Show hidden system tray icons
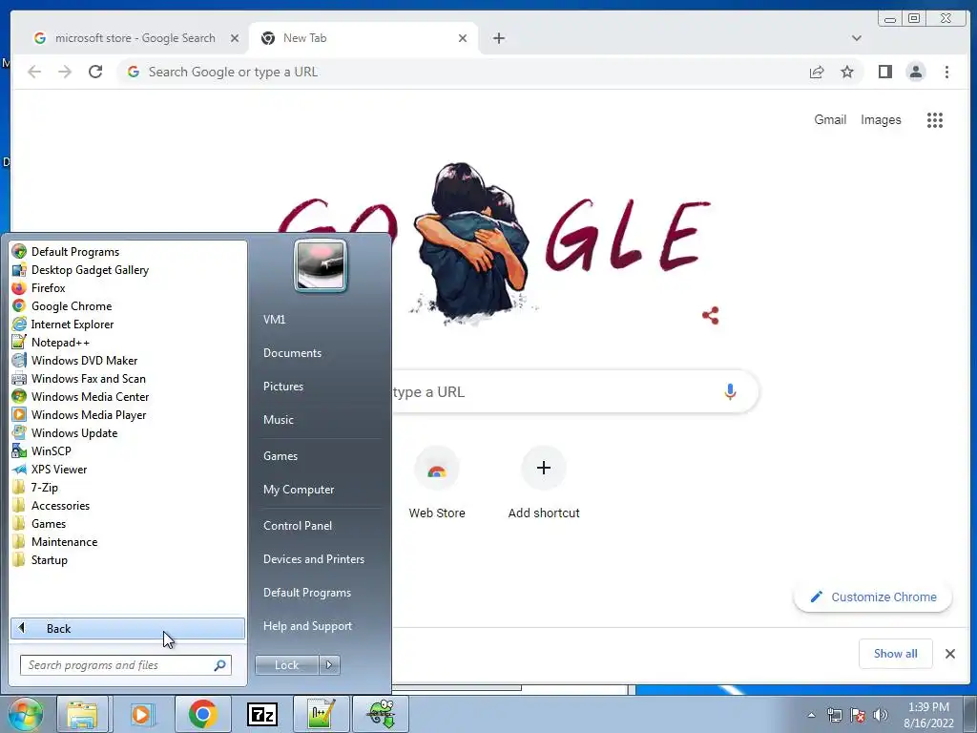This screenshot has height=733, width=977. tap(811, 715)
